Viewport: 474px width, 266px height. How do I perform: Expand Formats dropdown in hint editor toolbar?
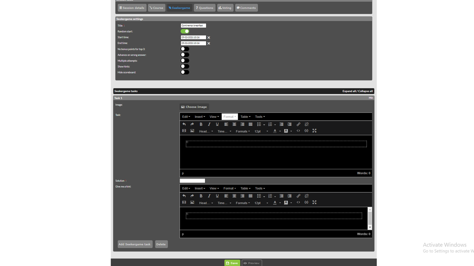click(242, 203)
